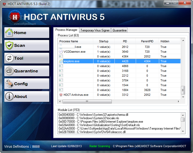Viewport: 193px width, 153px height.
Task: Click ParentPID value 3928
Action: 147,90
